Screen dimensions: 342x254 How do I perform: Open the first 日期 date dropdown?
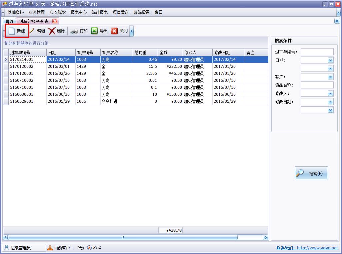coord(330,60)
